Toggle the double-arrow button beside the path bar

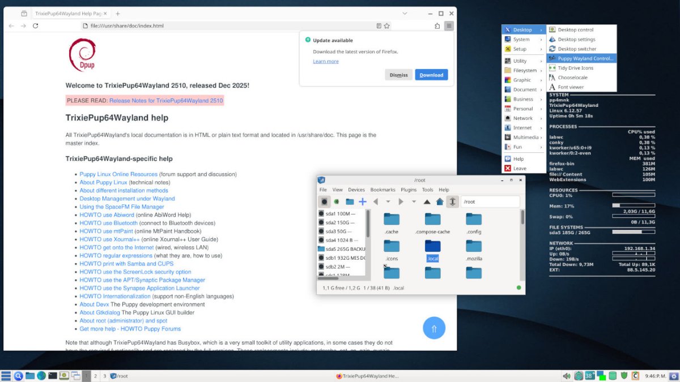(452, 201)
